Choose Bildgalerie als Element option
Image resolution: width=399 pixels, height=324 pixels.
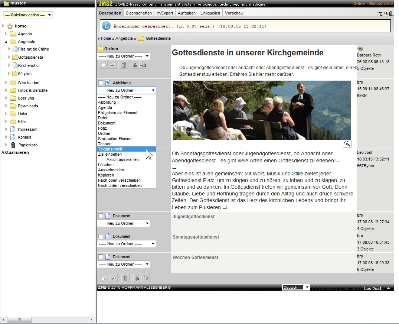[x=127, y=113]
